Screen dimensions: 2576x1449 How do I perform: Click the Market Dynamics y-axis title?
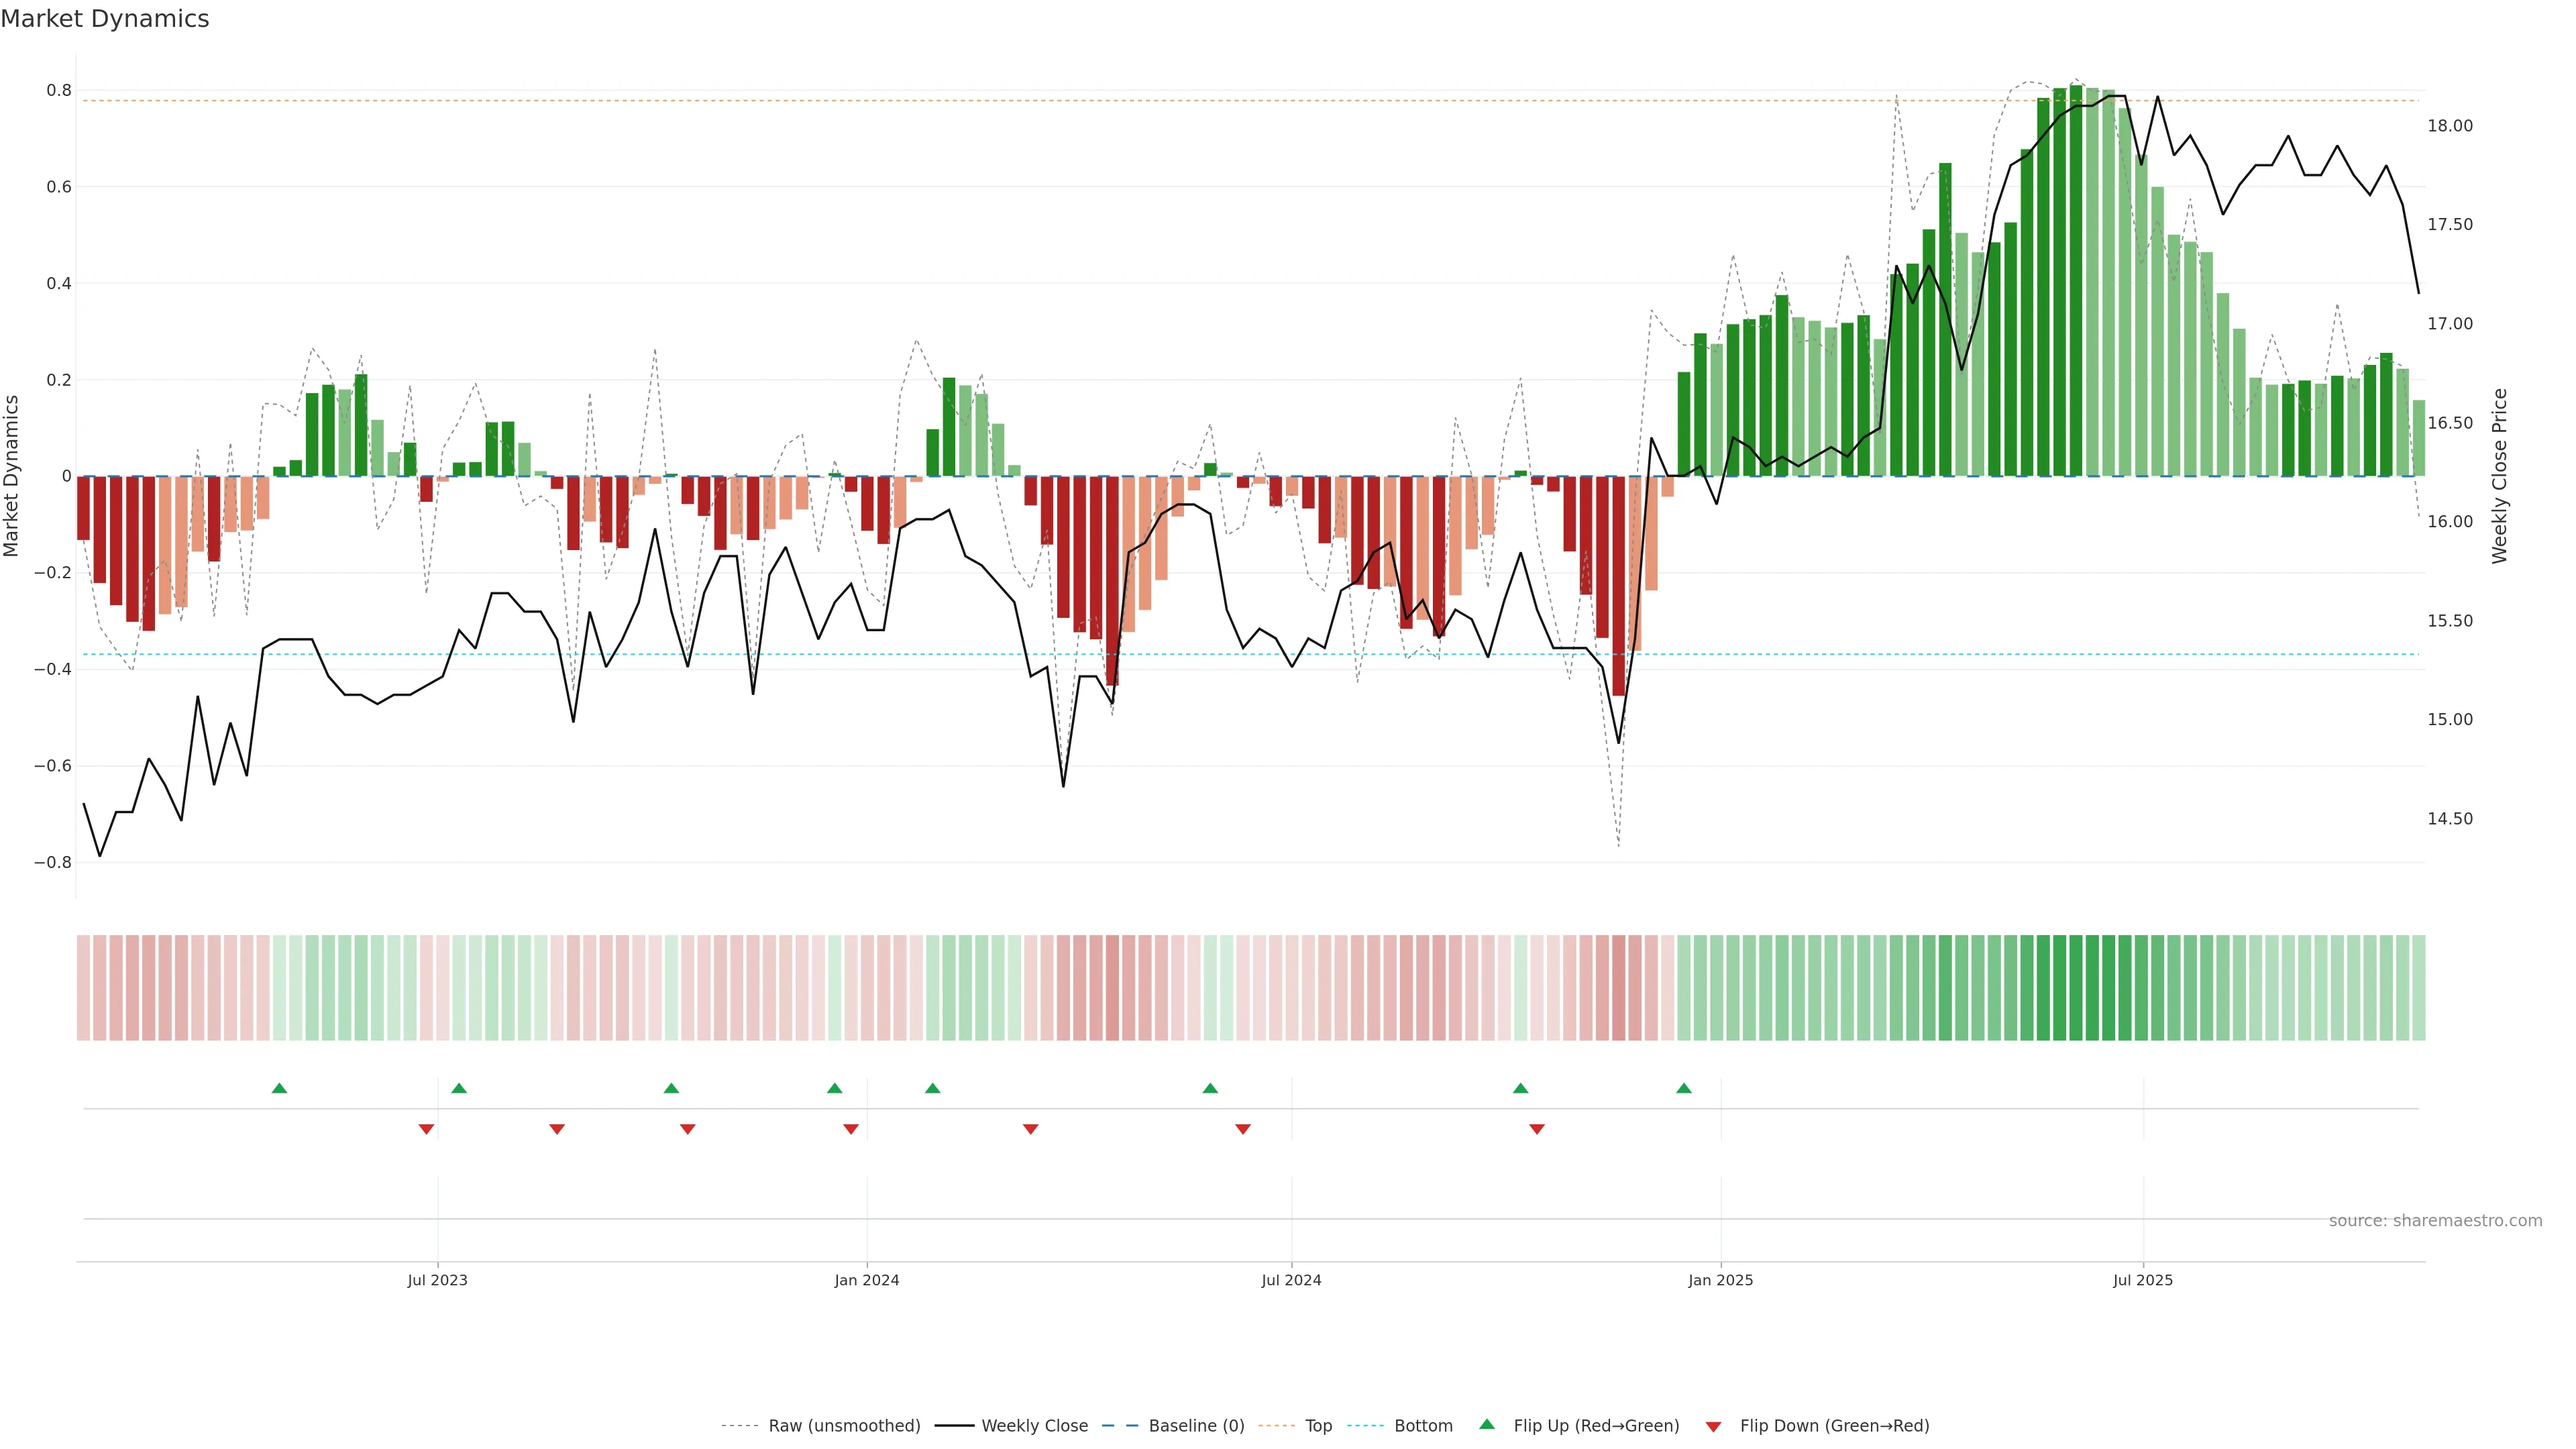tap(12, 476)
